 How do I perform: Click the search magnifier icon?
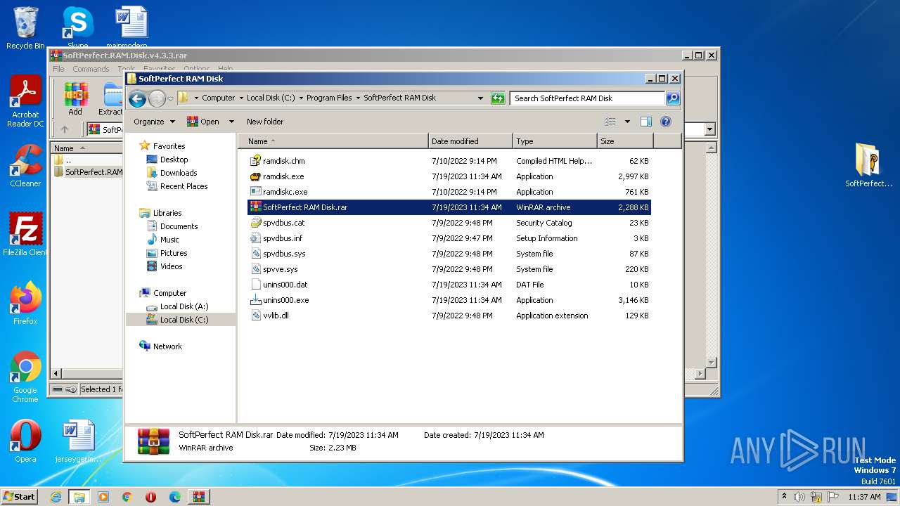point(673,98)
